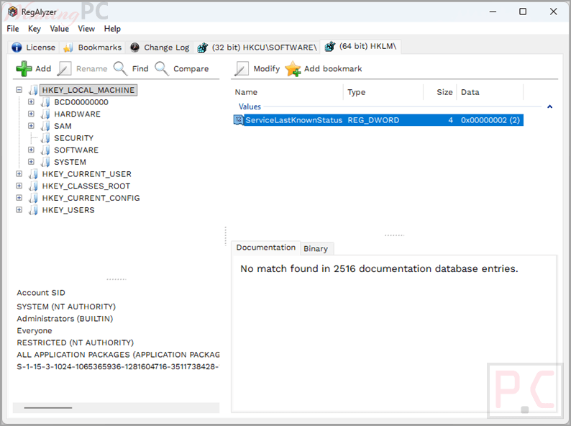Click the SECURITY key icon
The height and width of the screenshot is (426, 571).
pyautogui.click(x=45, y=138)
